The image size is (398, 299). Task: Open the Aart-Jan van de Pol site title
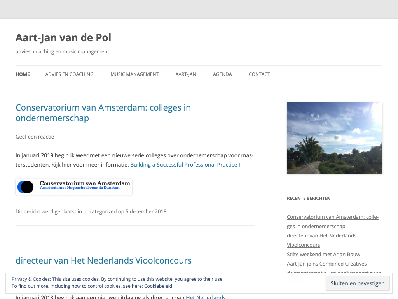(x=63, y=38)
